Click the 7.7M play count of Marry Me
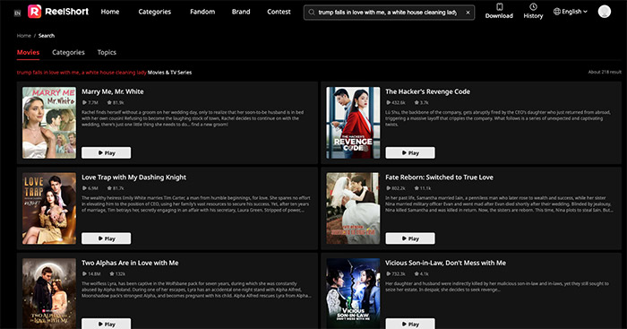The image size is (627, 329). [x=90, y=103]
